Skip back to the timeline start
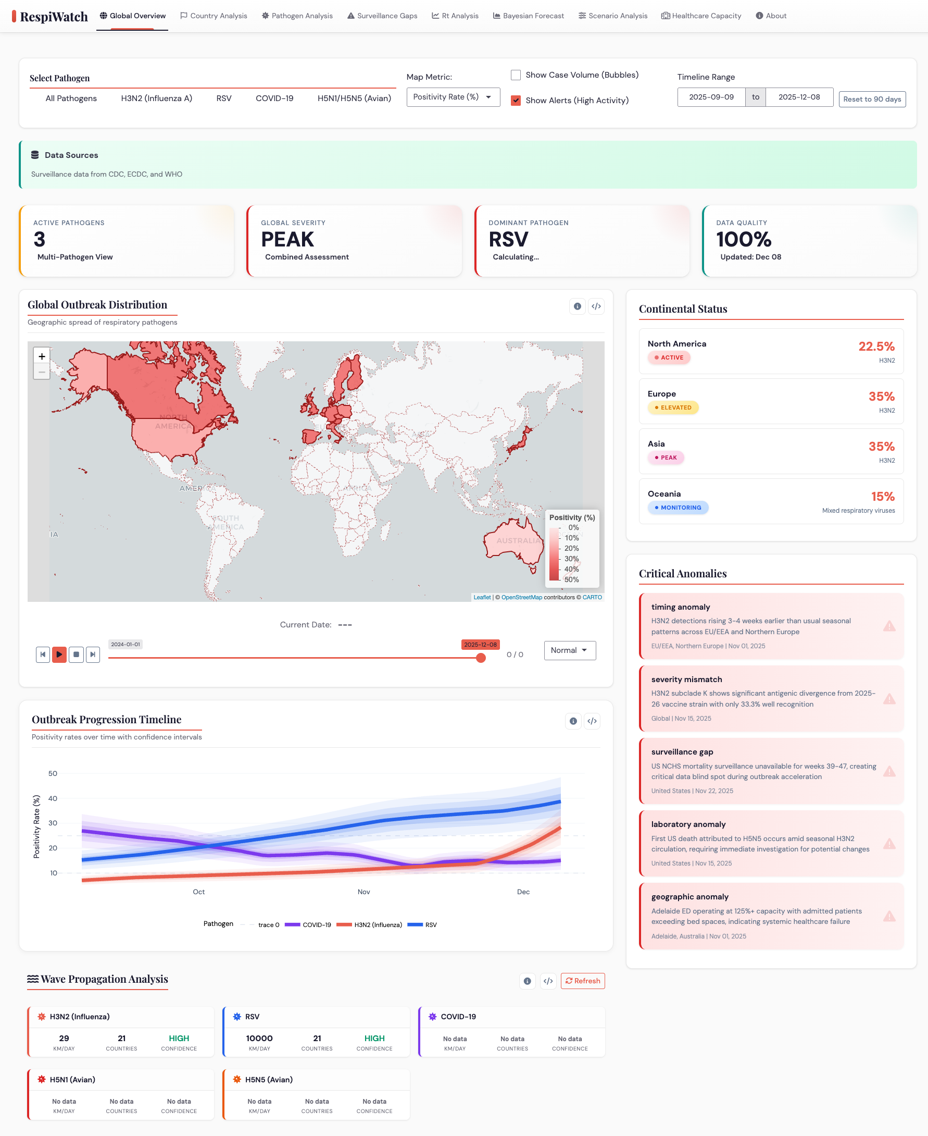The width and height of the screenshot is (928, 1136). click(43, 654)
